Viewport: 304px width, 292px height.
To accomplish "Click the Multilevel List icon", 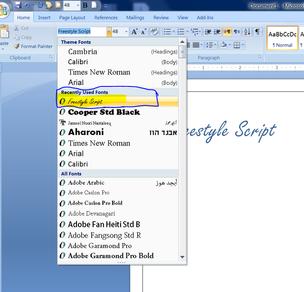I will (x=196, y=31).
